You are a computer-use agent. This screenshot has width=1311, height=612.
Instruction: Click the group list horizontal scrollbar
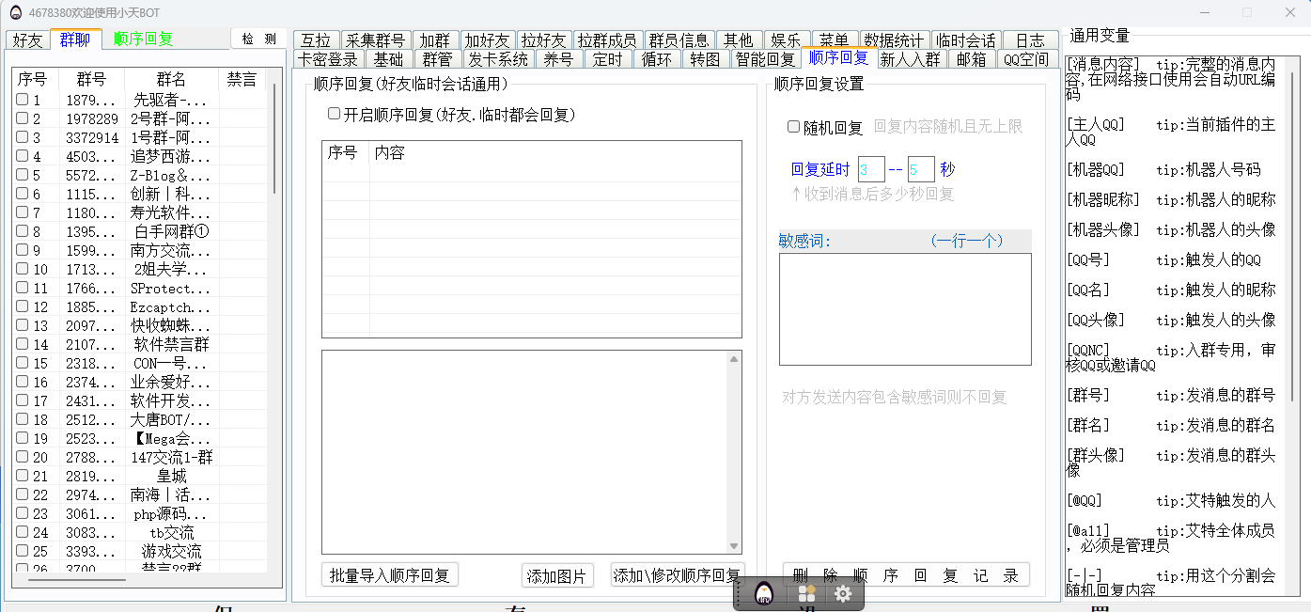click(x=75, y=580)
